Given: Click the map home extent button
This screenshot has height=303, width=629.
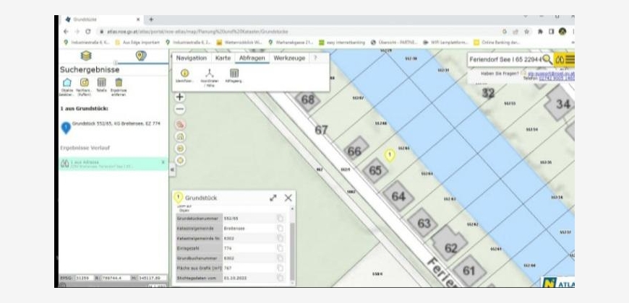Looking at the screenshot, I should pyautogui.click(x=180, y=136).
